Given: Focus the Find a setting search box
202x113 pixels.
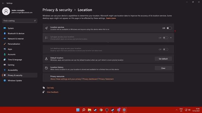Looking at the screenshot, I should coord(20,21).
